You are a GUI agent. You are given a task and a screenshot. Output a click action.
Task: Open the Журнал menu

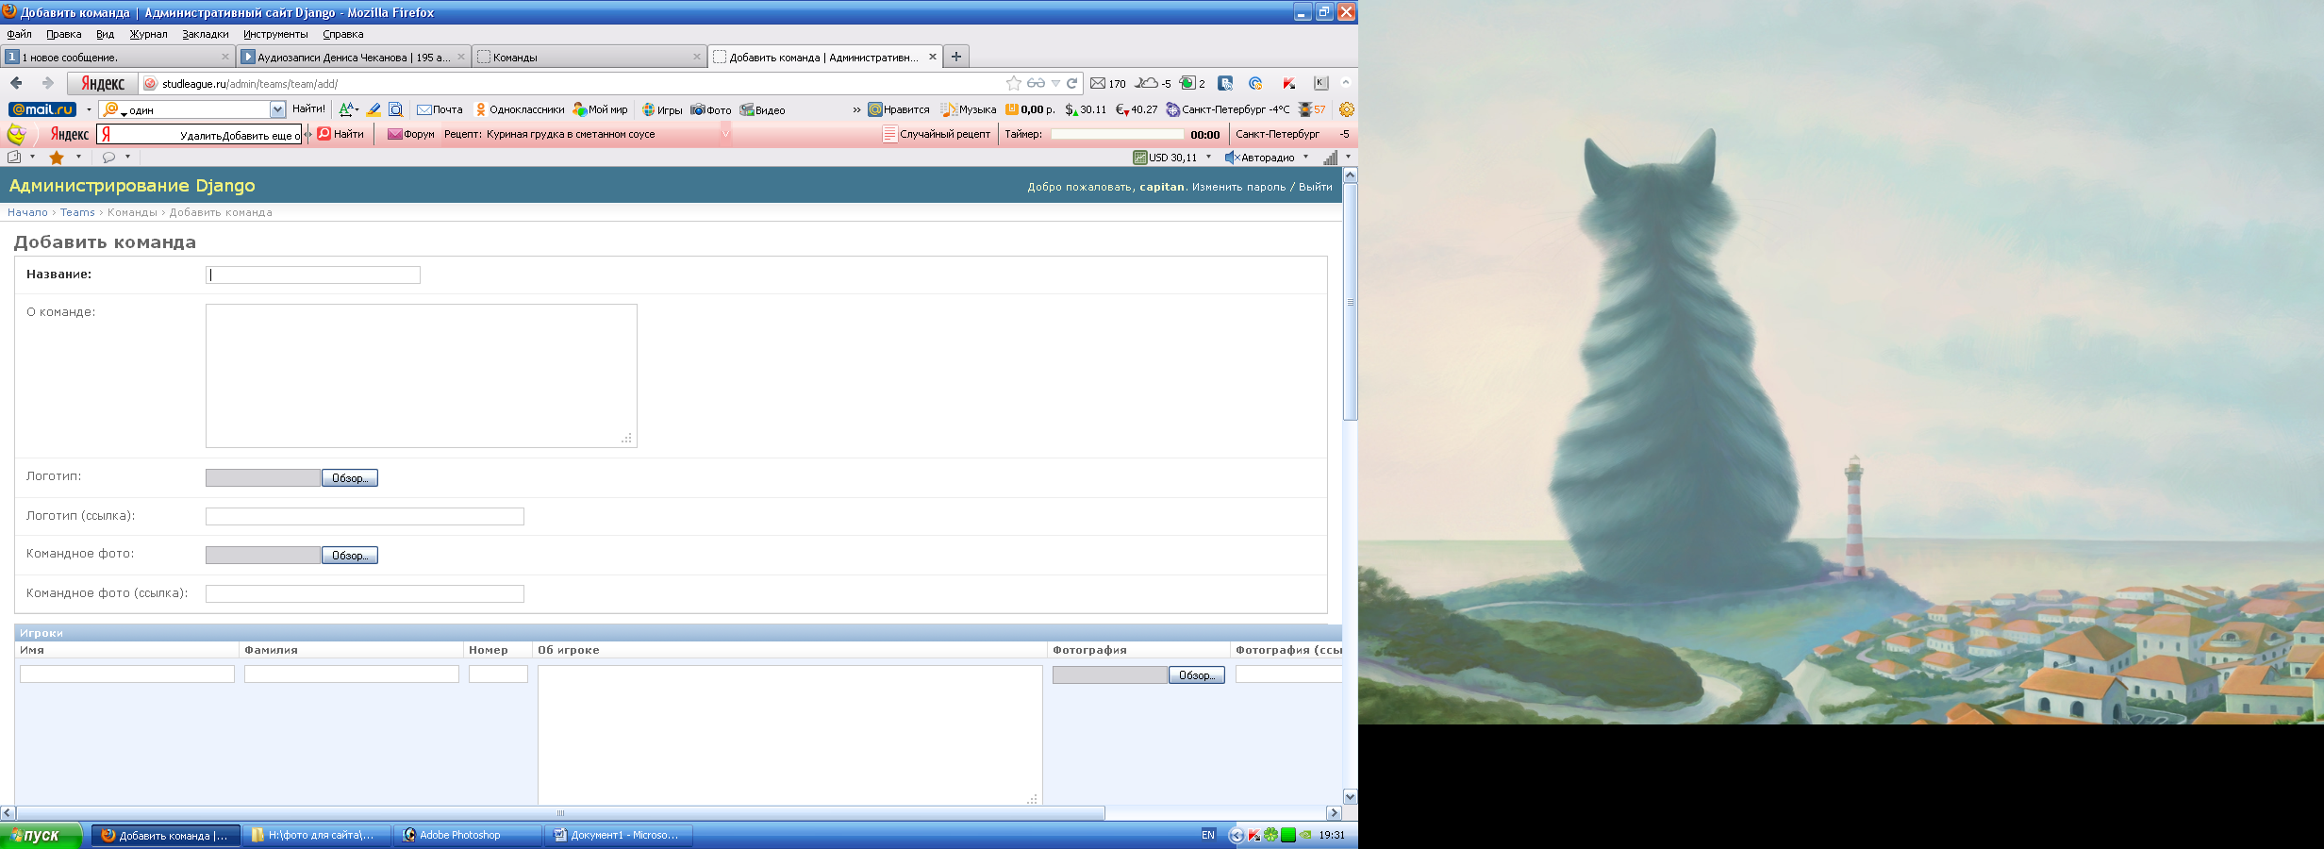pyautogui.click(x=148, y=34)
